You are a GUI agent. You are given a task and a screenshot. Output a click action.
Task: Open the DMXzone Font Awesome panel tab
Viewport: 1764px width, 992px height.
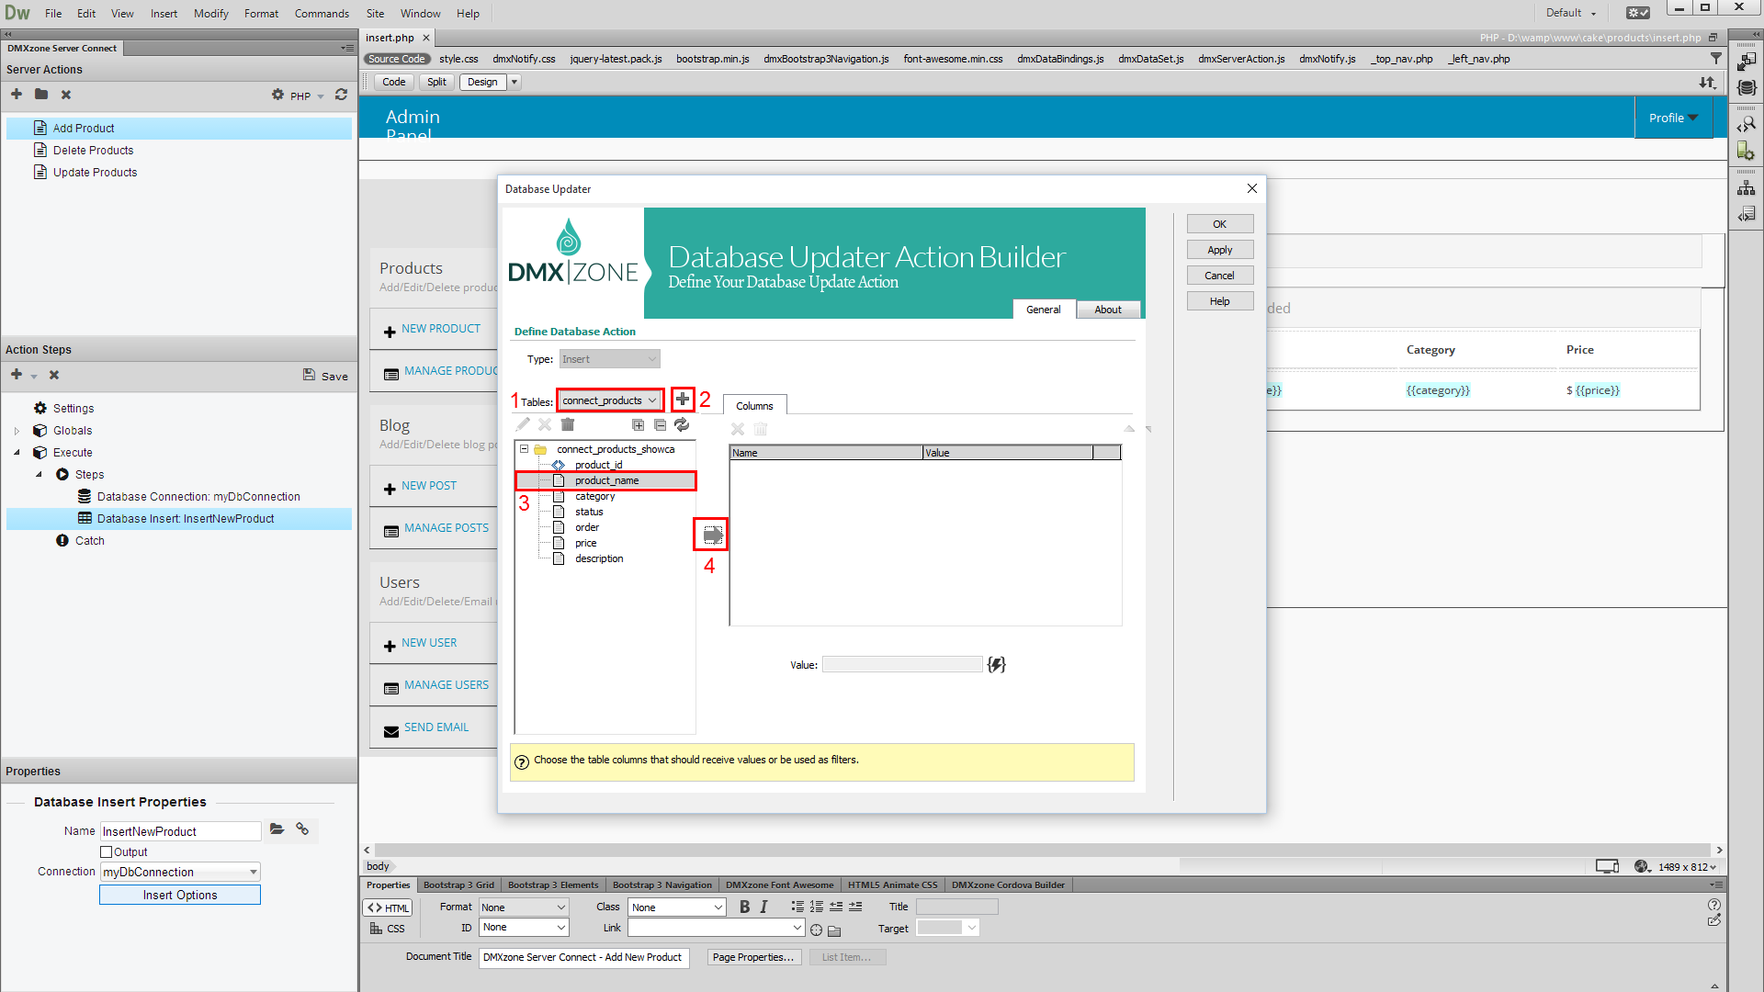tap(779, 885)
